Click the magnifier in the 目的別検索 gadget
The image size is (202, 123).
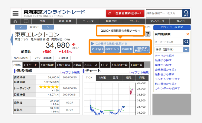pos(186,42)
